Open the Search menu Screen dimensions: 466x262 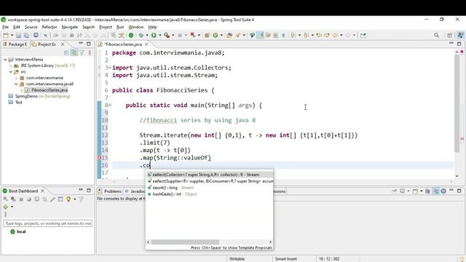[x=88, y=27]
